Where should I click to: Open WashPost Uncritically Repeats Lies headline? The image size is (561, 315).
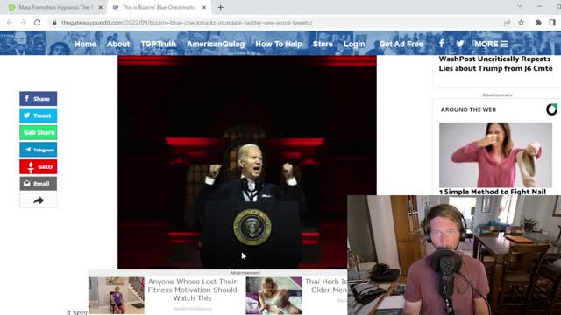tap(495, 64)
